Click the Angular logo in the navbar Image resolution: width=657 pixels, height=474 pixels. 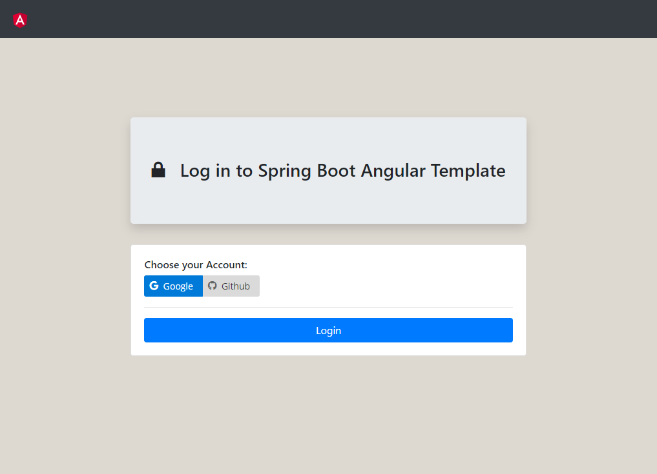click(x=19, y=19)
